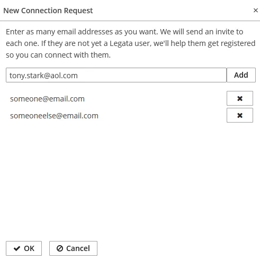Click the circle-slash icon on Cancel
Image resolution: width=260 pixels, height=260 pixels.
coord(60,248)
